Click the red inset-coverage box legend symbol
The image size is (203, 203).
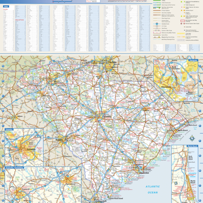click(x=183, y=21)
